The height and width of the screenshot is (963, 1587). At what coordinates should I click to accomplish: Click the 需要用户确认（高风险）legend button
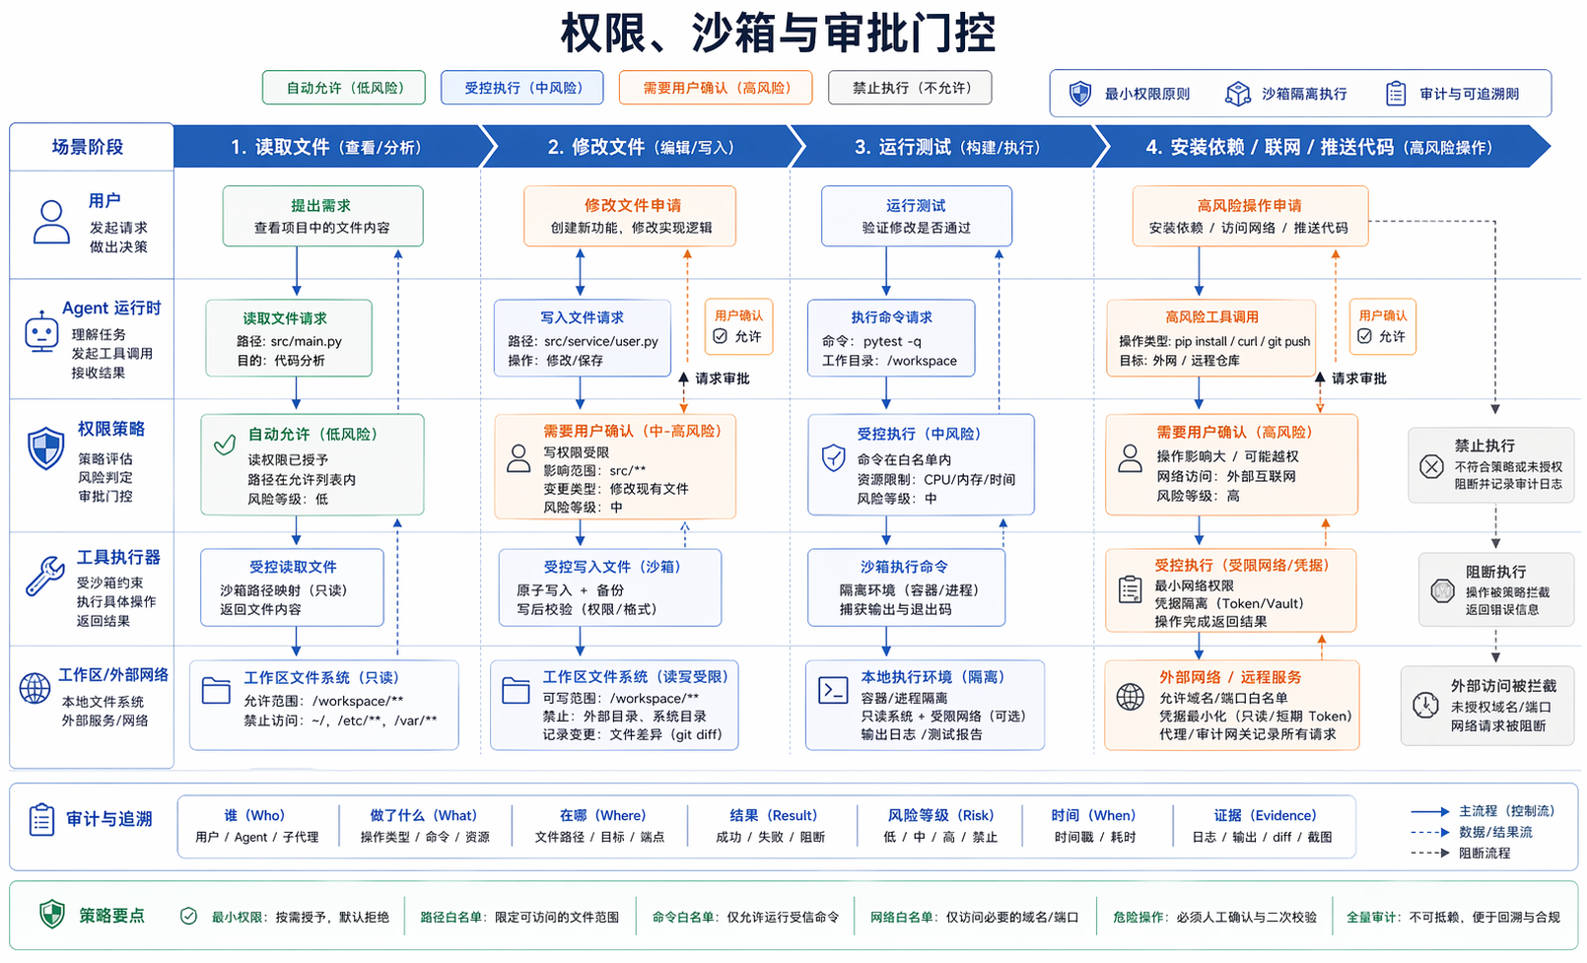click(x=717, y=88)
